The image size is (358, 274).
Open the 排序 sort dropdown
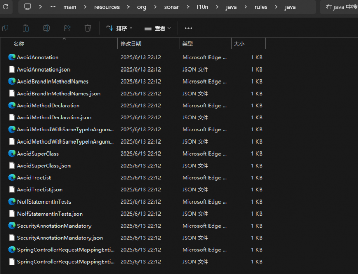pos(119,28)
